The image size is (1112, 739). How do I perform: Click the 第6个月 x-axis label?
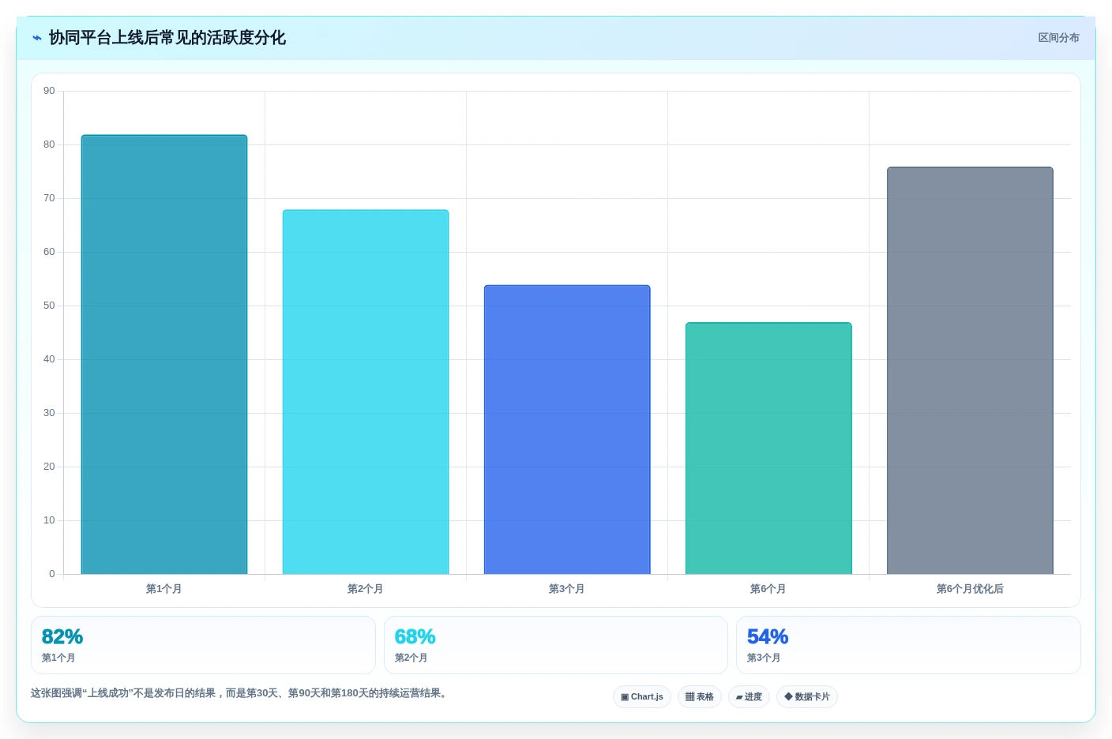pos(768,589)
